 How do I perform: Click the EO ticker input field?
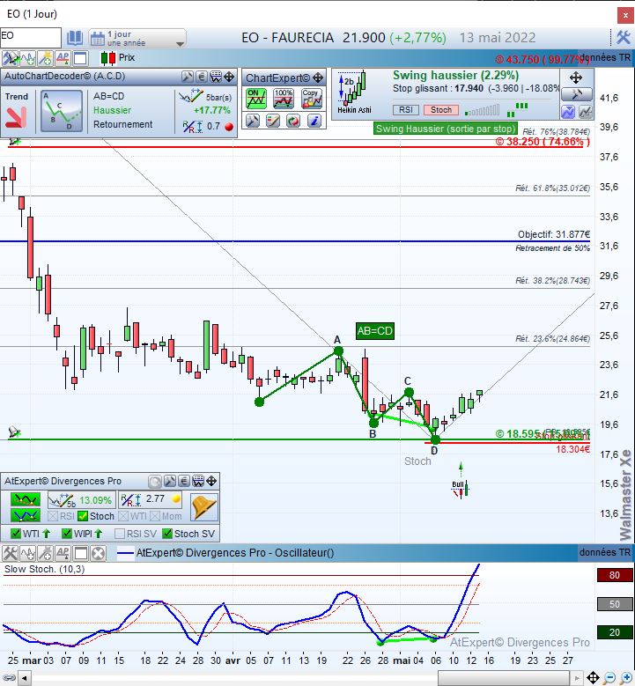tap(31, 38)
